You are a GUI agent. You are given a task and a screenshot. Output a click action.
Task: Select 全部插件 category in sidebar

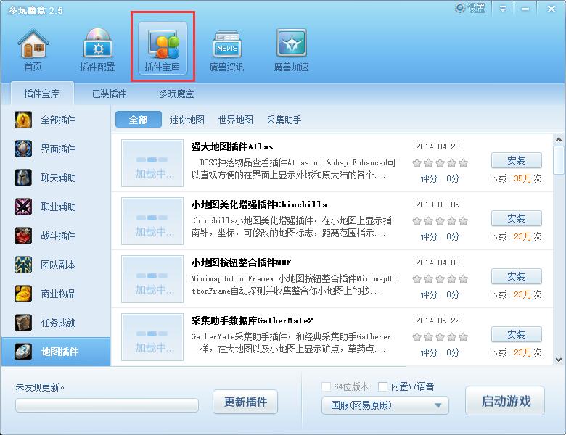(57, 120)
